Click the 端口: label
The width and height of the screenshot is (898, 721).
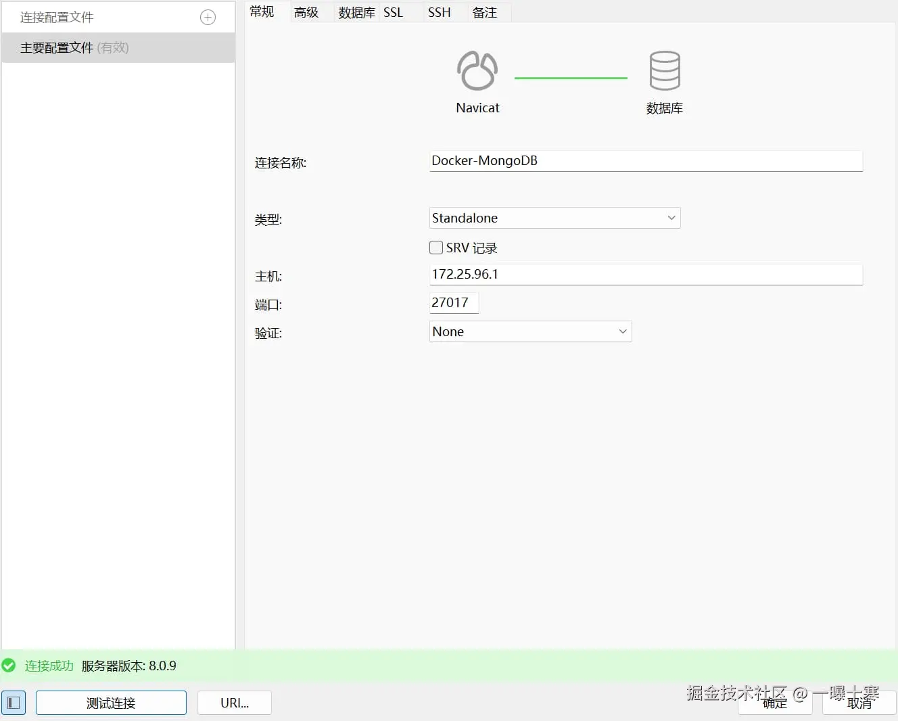click(x=268, y=304)
